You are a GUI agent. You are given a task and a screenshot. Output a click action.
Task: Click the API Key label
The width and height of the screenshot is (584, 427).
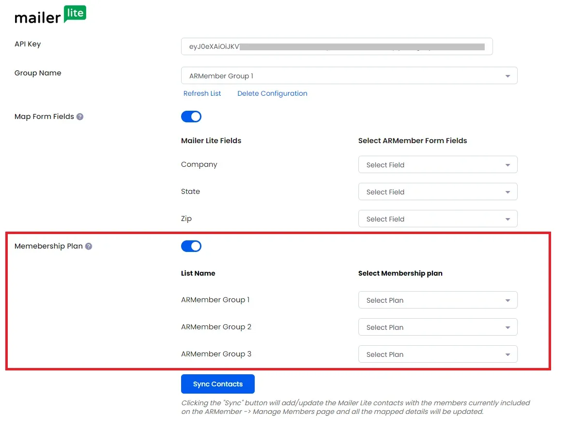pos(28,44)
